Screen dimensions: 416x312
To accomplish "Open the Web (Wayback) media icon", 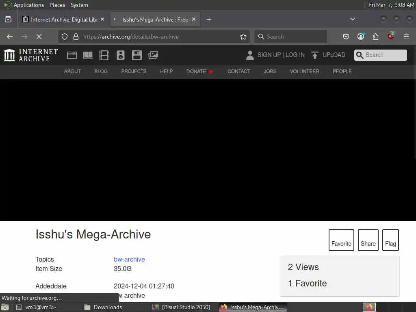I will click(71, 55).
